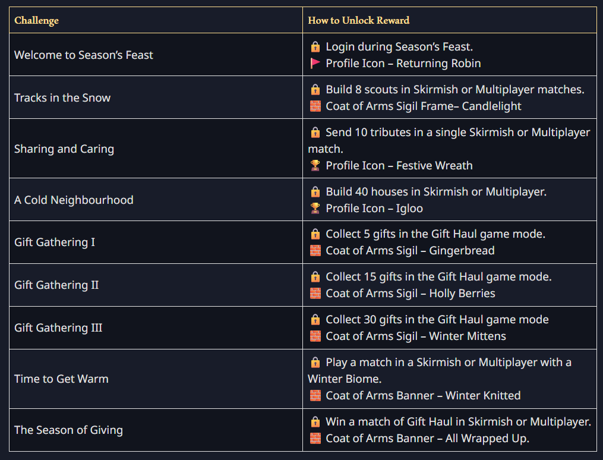Click the brick icon beside All Wrapped Up banner
Viewport: 603px width, 460px height.
coord(315,439)
